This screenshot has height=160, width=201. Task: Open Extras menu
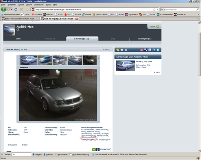click(49, 5)
